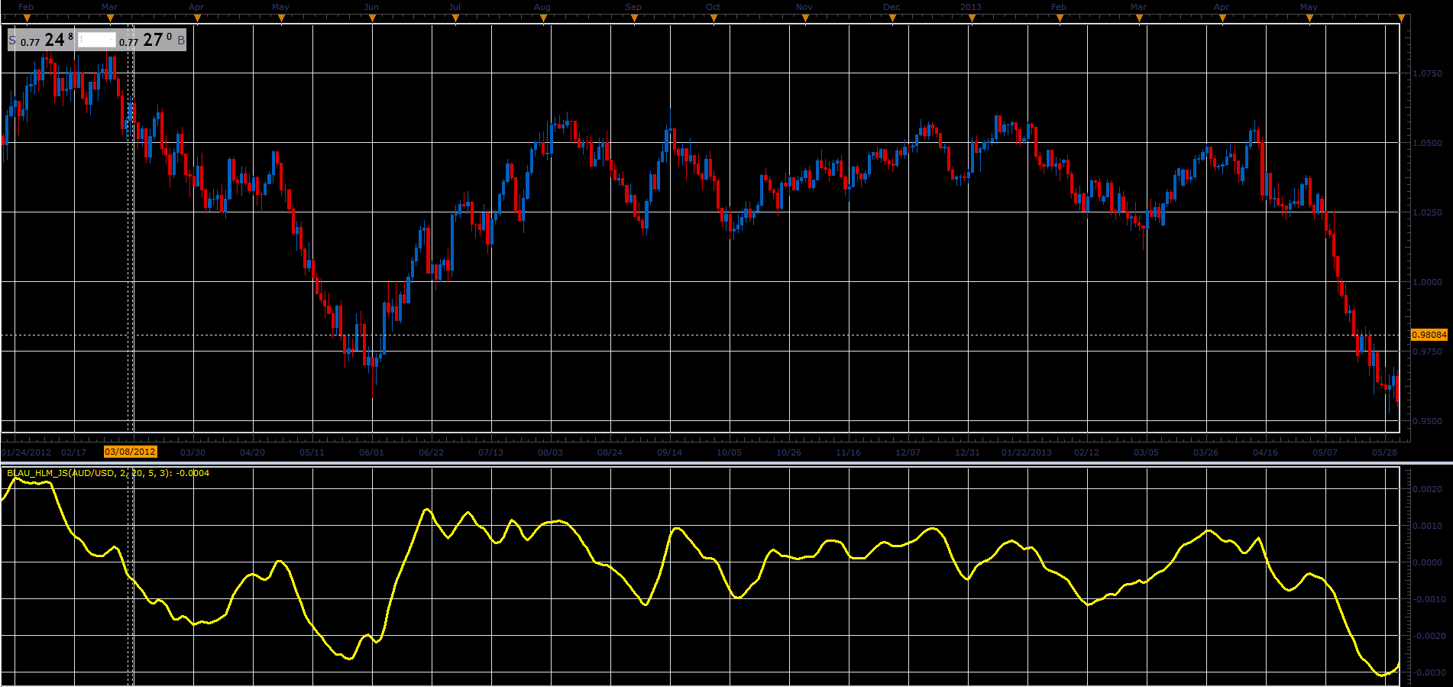Viewport: 1453px width, 687px height.
Task: Click the 1.0000 price axis label
Action: click(x=1428, y=282)
